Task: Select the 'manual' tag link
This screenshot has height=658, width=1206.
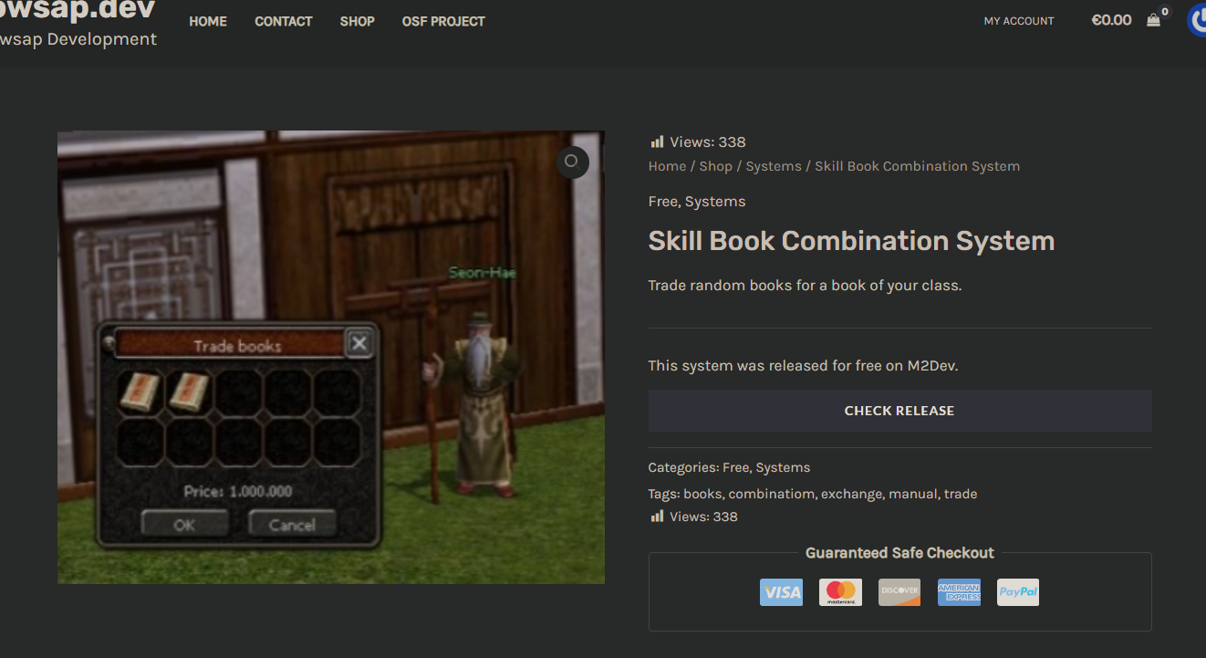Action: 912,494
